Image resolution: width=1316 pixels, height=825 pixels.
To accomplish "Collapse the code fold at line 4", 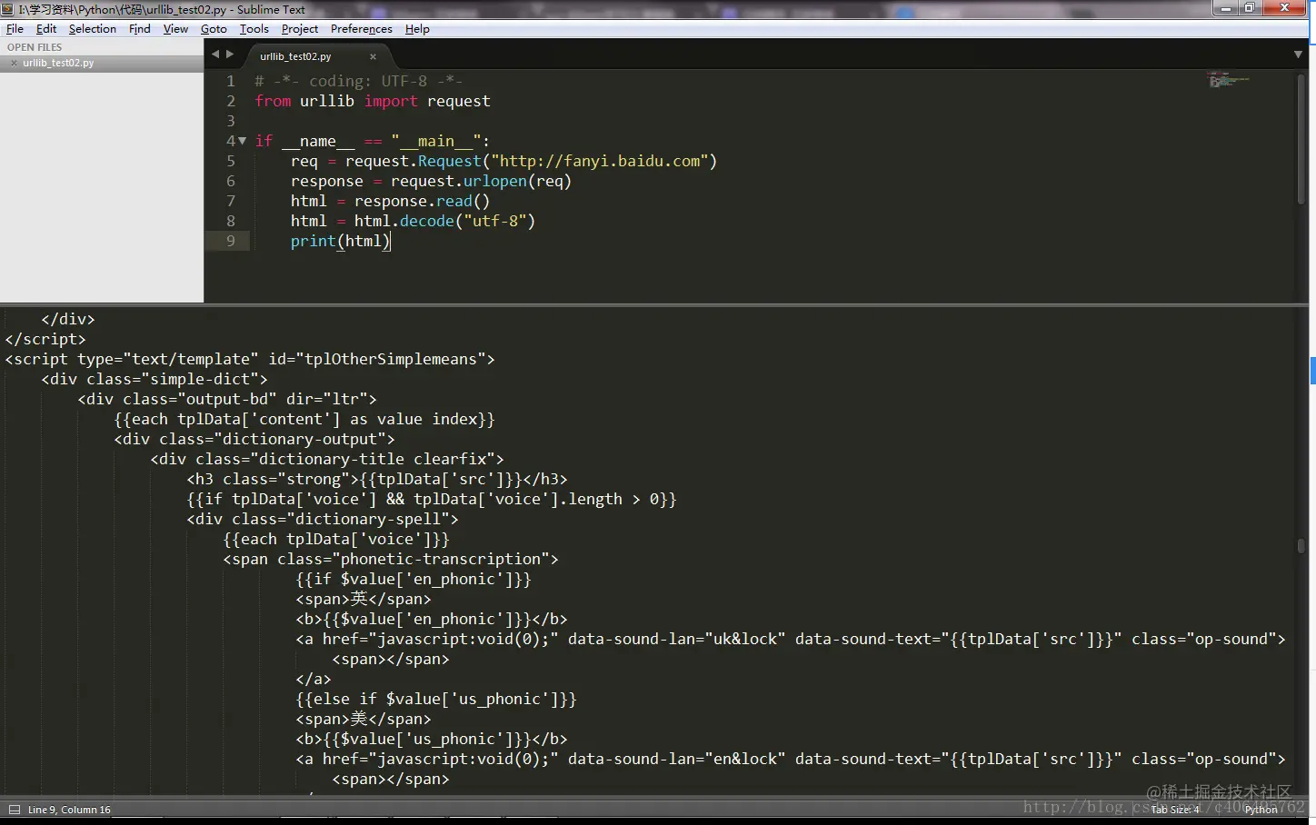I will pos(242,141).
